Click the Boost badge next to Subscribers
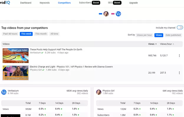 (x=96, y=3)
